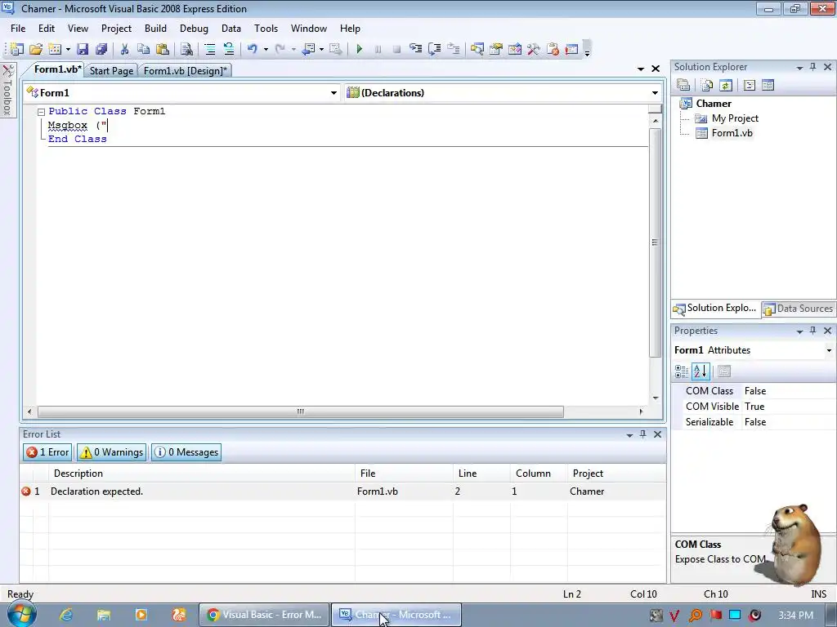The width and height of the screenshot is (837, 627).
Task: Click the Step Over debug icon
Action: coord(435,49)
